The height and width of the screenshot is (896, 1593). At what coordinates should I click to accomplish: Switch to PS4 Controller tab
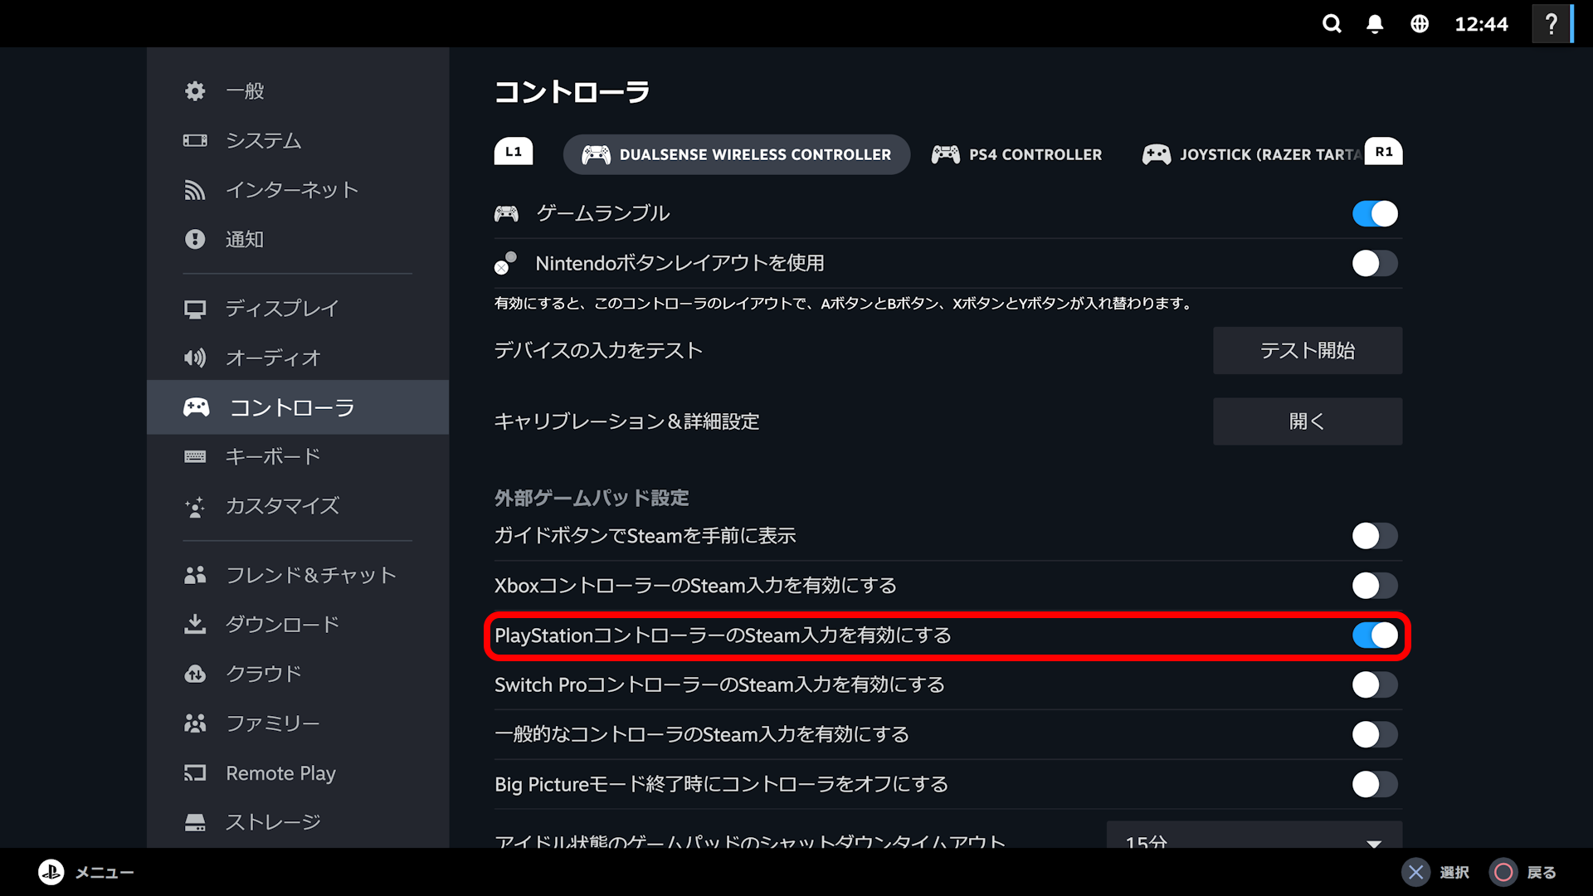pos(1017,154)
